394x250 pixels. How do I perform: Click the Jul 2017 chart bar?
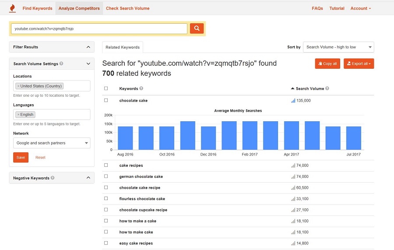click(354, 138)
